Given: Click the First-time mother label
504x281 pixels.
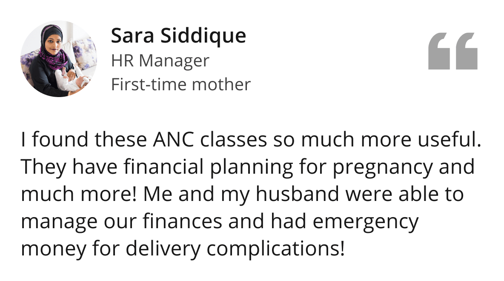Looking at the screenshot, I should [x=180, y=85].
